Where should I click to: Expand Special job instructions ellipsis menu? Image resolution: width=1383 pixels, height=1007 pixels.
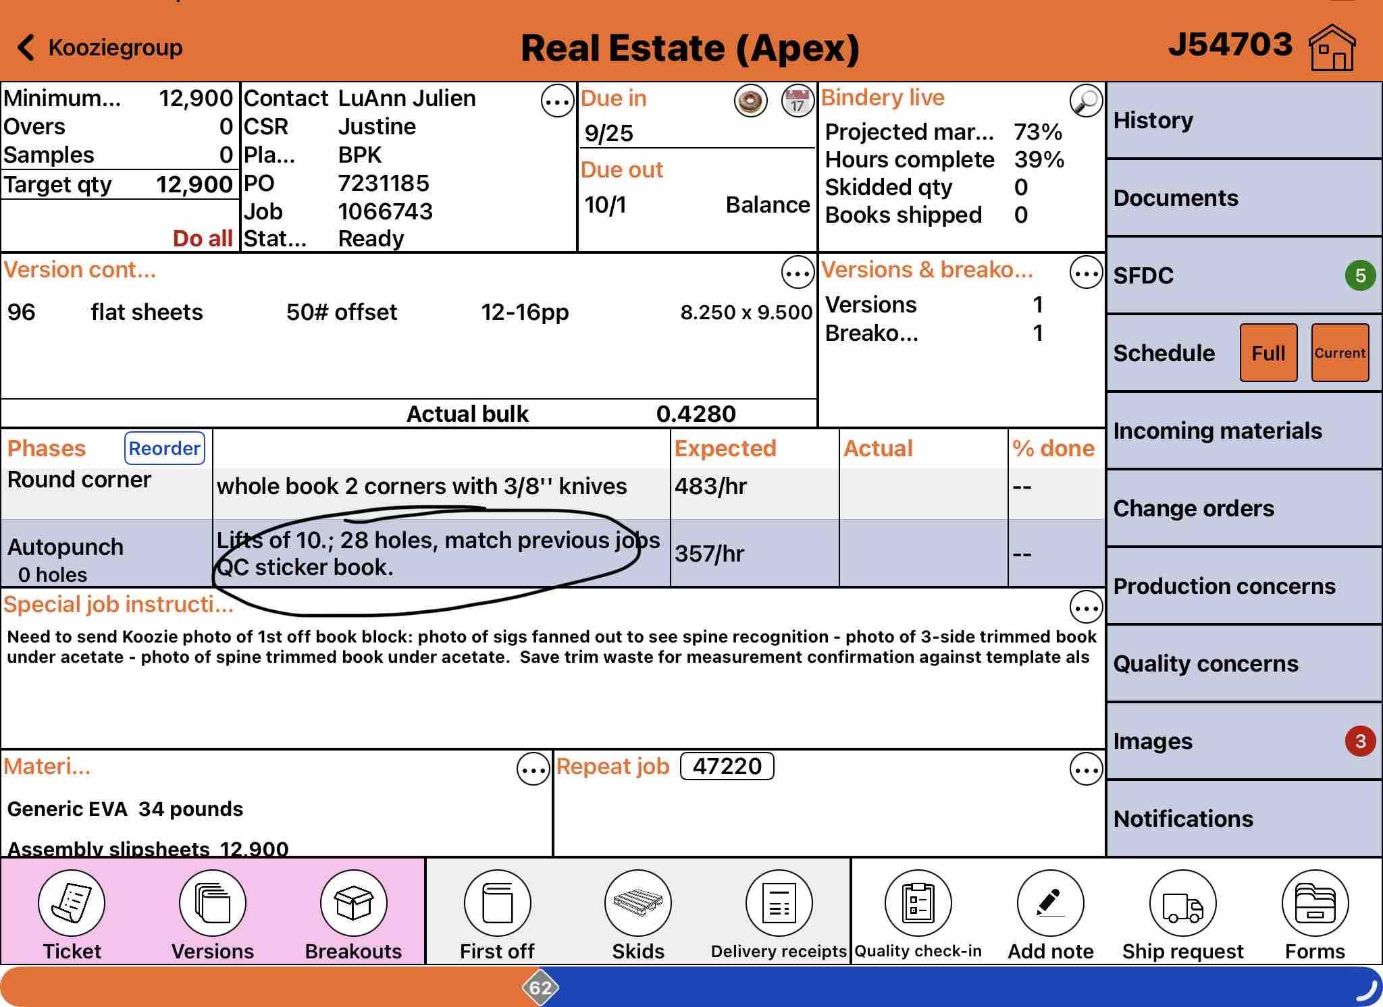tap(1086, 608)
